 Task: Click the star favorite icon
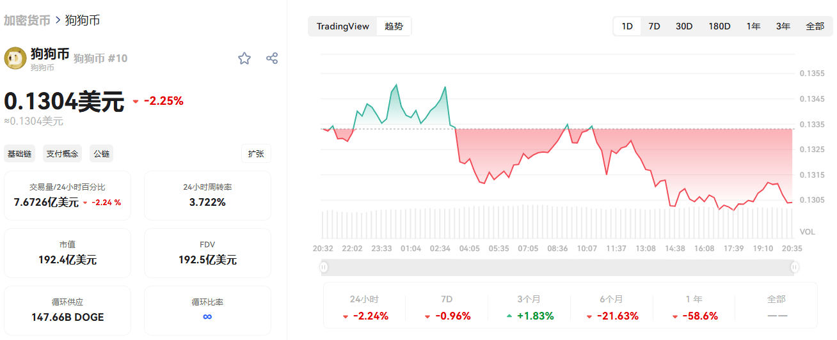pyautogui.click(x=244, y=59)
